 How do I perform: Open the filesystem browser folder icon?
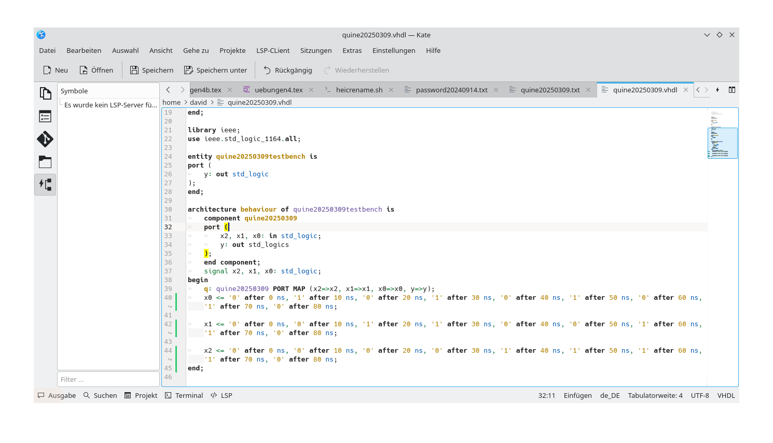[45, 162]
